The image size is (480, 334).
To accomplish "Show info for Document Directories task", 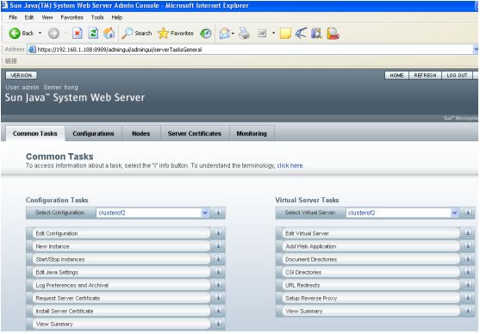I will tap(468, 259).
